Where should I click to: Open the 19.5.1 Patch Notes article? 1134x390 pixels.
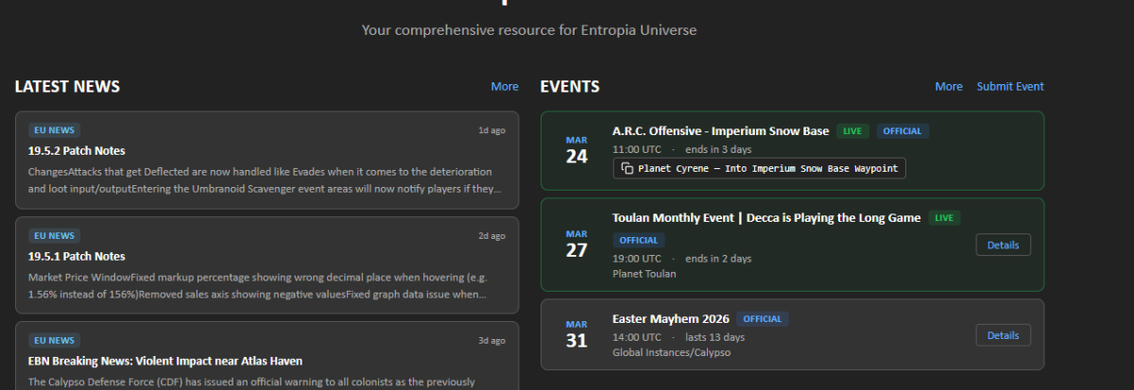click(77, 257)
